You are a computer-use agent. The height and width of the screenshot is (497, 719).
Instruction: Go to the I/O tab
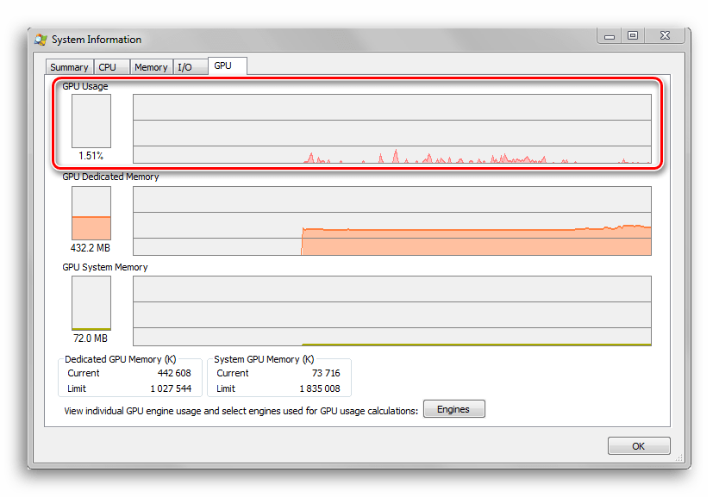(190, 67)
